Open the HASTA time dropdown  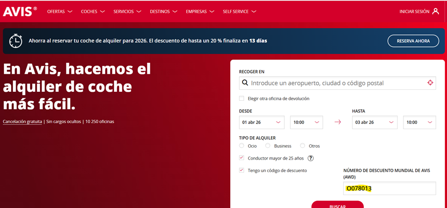419,123
